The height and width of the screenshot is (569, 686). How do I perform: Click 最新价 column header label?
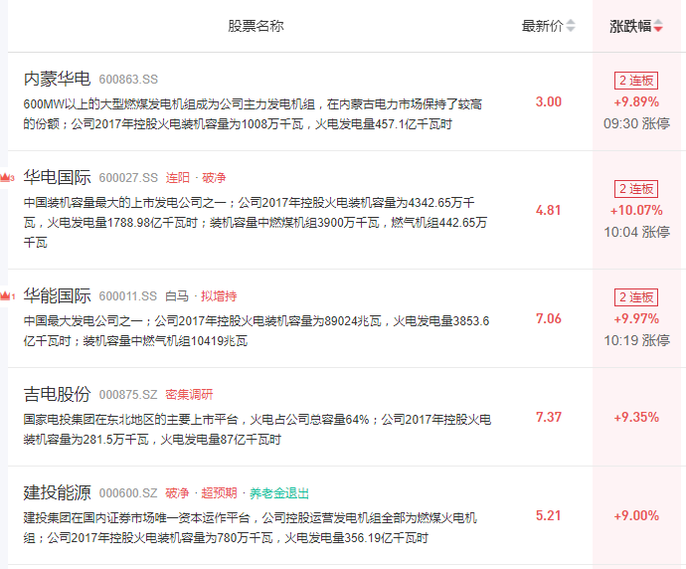(x=543, y=26)
